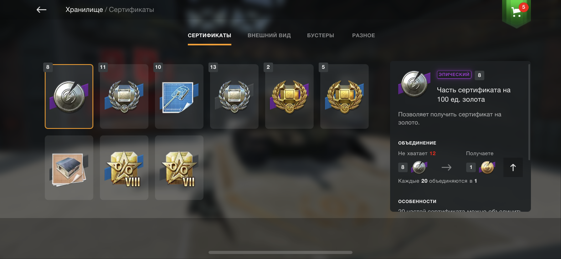Click the upward arrow combine button

click(513, 167)
